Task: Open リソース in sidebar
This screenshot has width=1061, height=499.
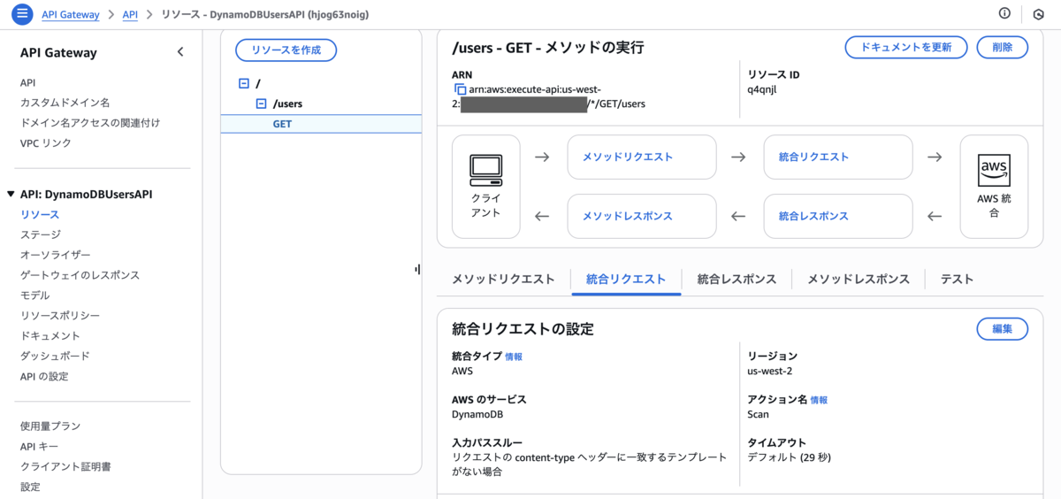Action: click(x=40, y=215)
